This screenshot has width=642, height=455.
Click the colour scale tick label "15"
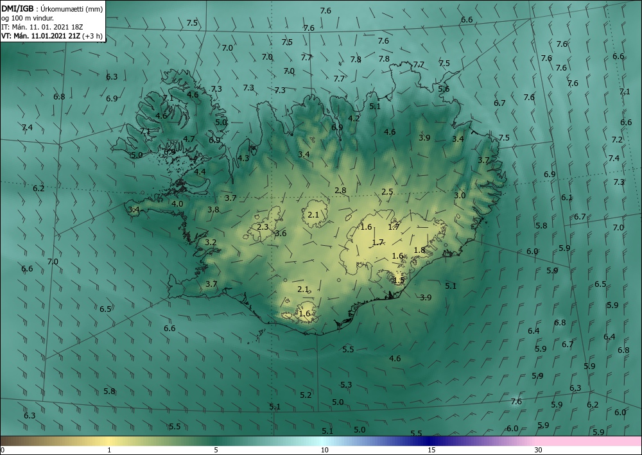[431, 450]
